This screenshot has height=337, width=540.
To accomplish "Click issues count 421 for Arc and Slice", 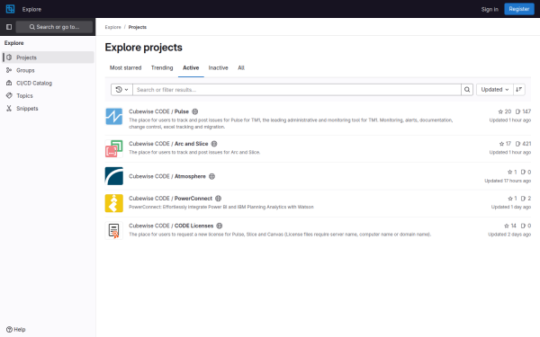I will point(523,144).
